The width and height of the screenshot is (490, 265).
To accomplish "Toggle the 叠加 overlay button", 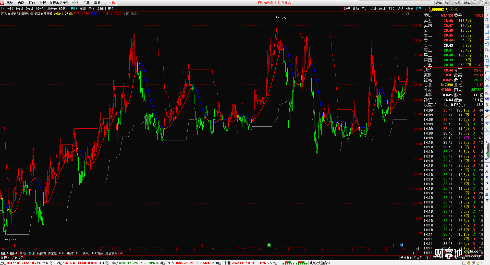I will (x=356, y=9).
